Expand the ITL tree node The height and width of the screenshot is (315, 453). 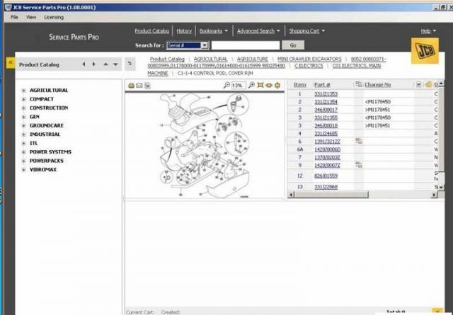coord(23,143)
